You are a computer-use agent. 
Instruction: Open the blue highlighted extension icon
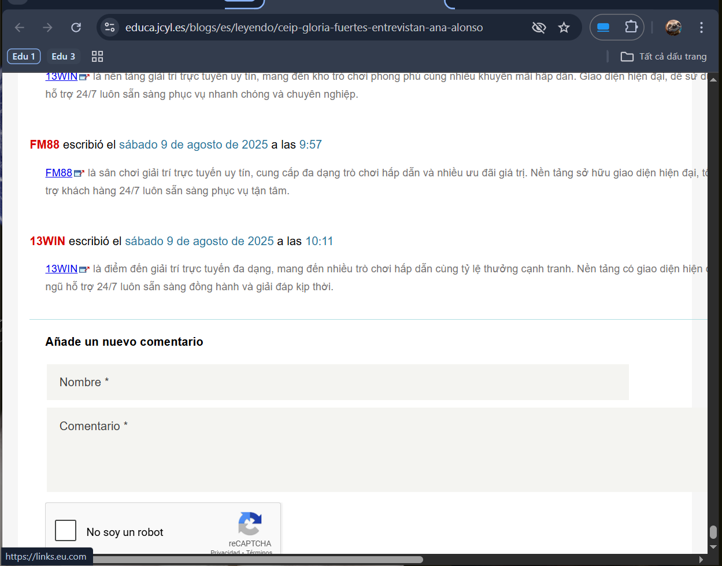603,27
